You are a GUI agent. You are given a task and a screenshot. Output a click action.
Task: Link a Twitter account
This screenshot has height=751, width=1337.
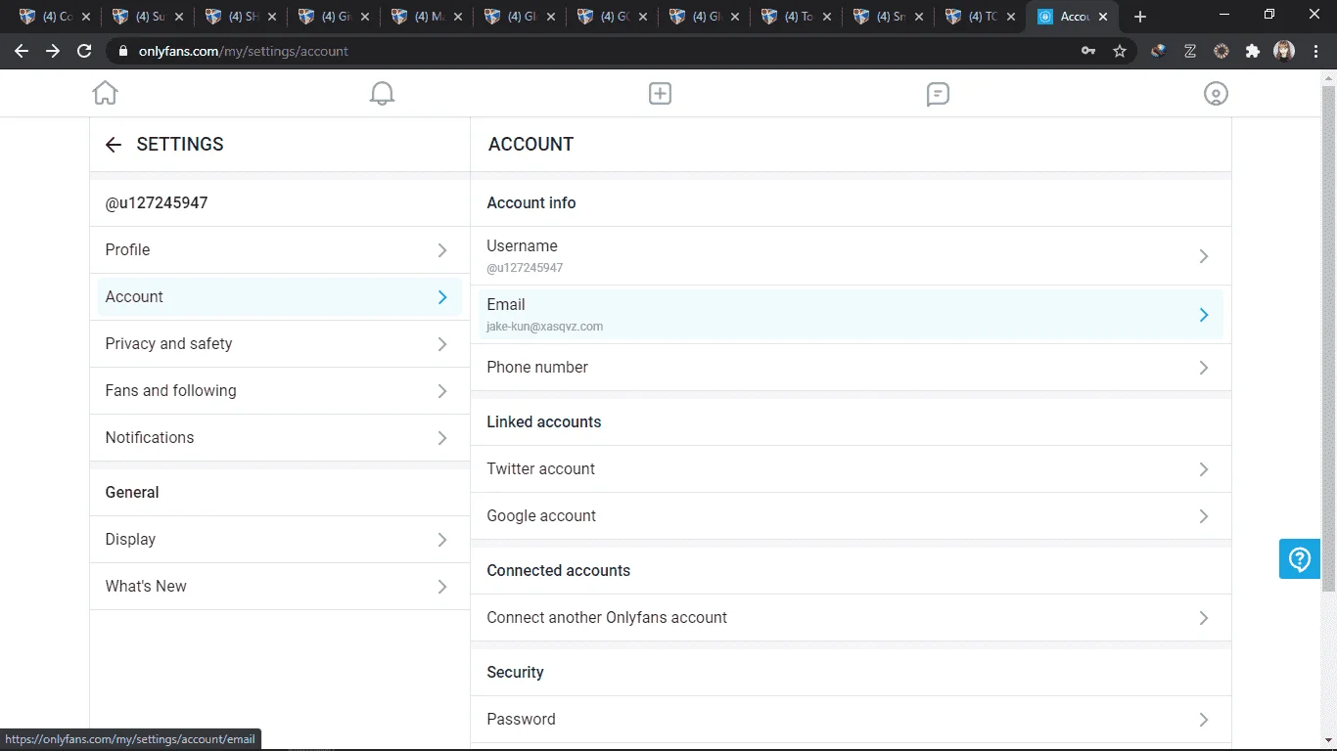[851, 469]
